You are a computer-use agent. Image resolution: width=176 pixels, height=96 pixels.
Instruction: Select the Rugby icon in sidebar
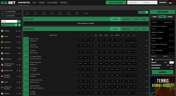pos(2,82)
